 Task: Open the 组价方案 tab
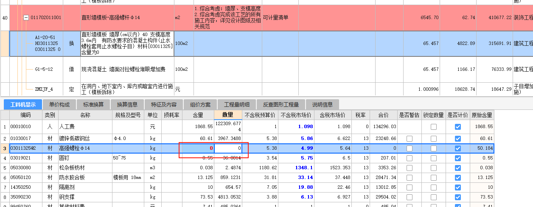pos(200,105)
